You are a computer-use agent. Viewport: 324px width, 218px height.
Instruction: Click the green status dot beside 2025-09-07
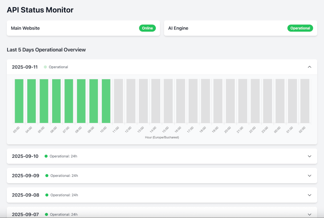pyautogui.click(x=46, y=214)
